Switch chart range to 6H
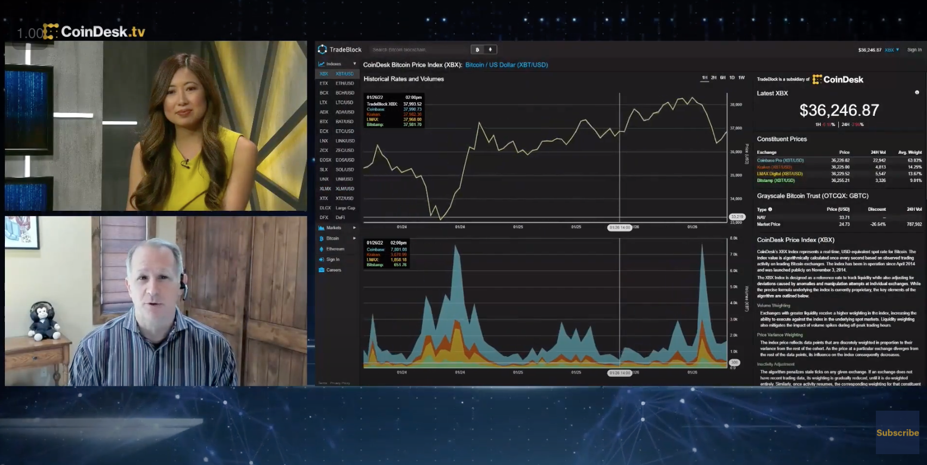The width and height of the screenshot is (927, 465). point(723,78)
